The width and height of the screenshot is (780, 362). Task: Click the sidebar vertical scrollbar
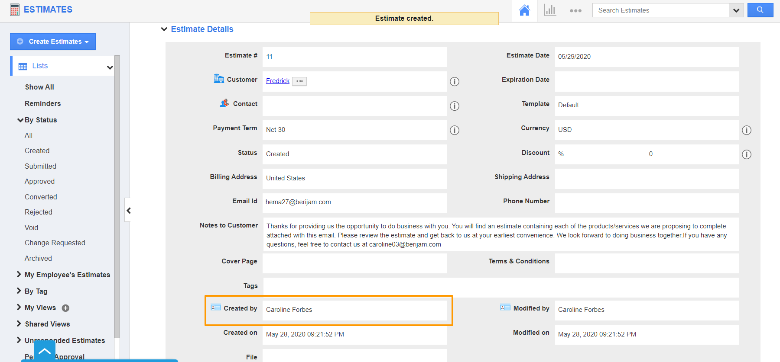(117, 197)
